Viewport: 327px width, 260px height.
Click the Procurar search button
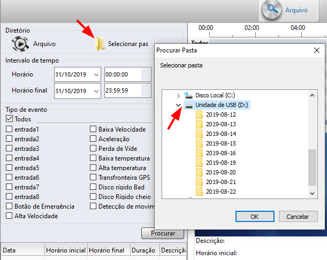[x=163, y=234]
